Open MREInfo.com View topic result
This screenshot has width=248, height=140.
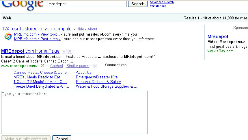37,34
